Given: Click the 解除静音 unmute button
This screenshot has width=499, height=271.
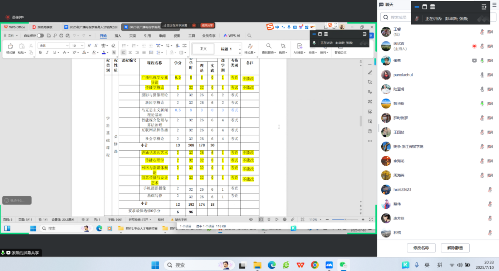Looking at the screenshot, I should [x=455, y=248].
